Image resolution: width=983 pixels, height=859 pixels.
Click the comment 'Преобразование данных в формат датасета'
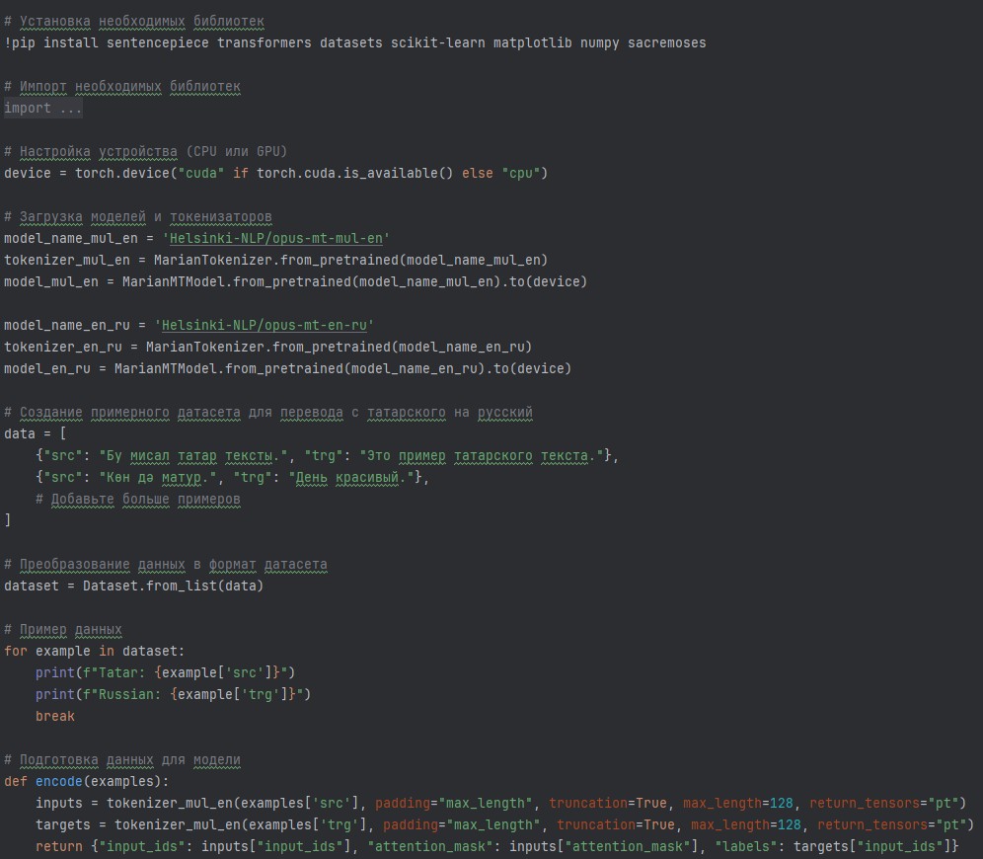click(166, 565)
